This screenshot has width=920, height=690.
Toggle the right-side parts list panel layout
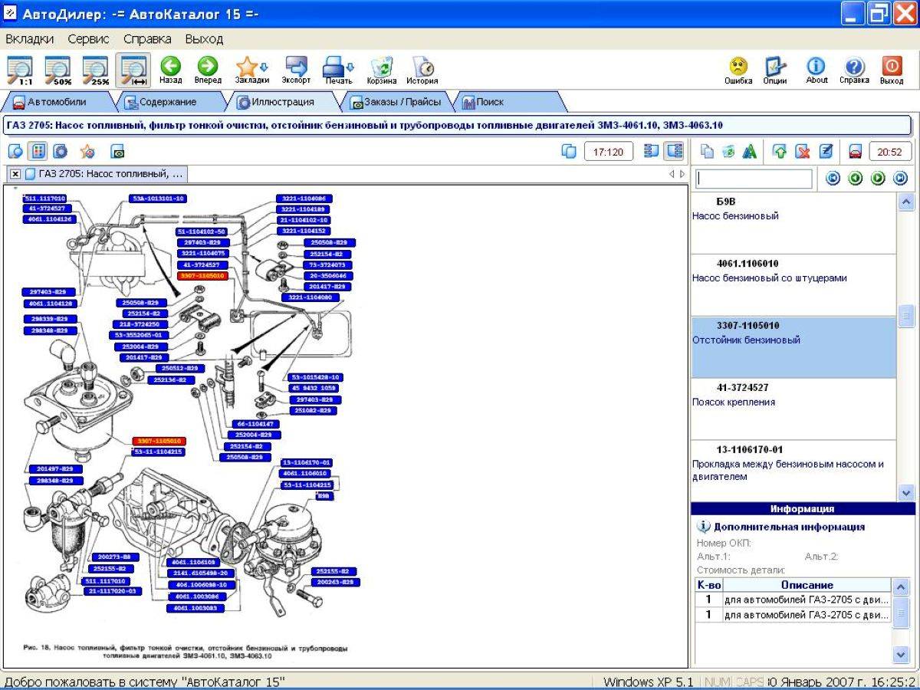(674, 152)
